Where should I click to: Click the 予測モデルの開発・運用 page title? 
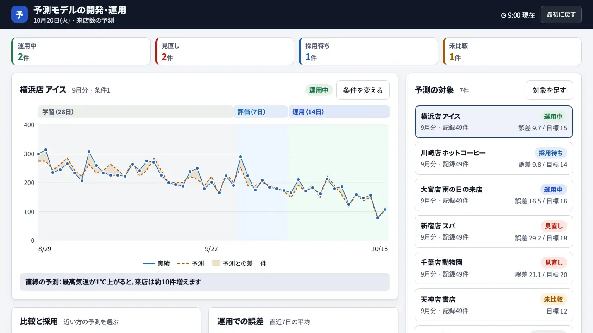tap(80, 10)
